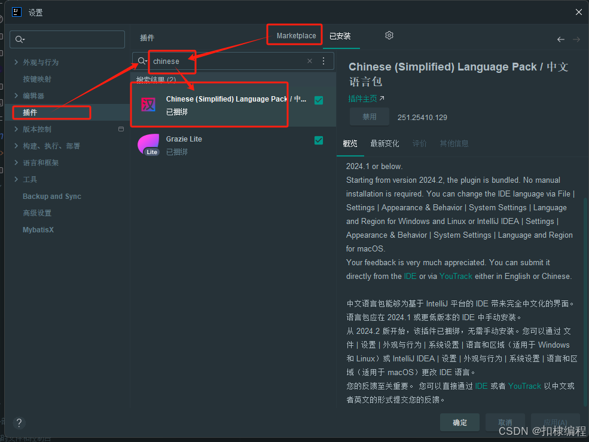Open the 概览 tab
Screen dimensions: 589x442
coord(350,143)
